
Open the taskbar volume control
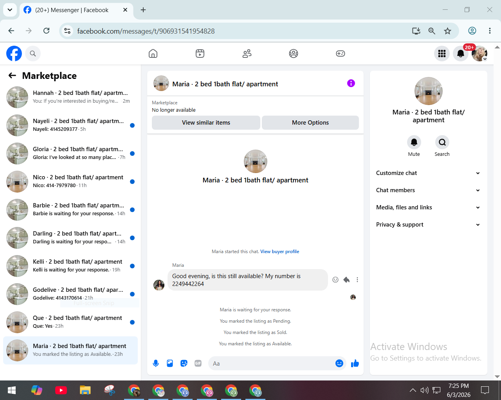(425, 390)
